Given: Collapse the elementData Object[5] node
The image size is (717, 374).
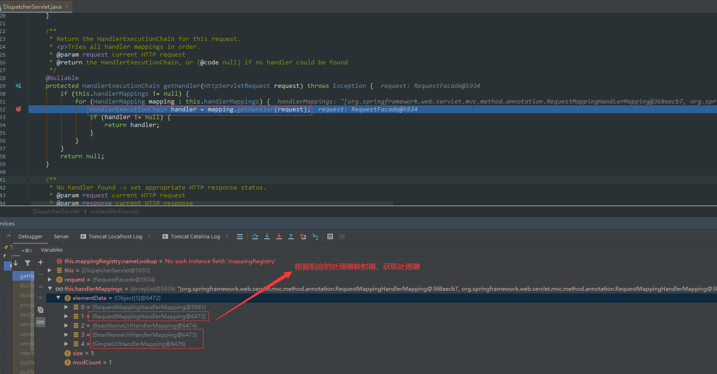Looking at the screenshot, I should (58, 298).
